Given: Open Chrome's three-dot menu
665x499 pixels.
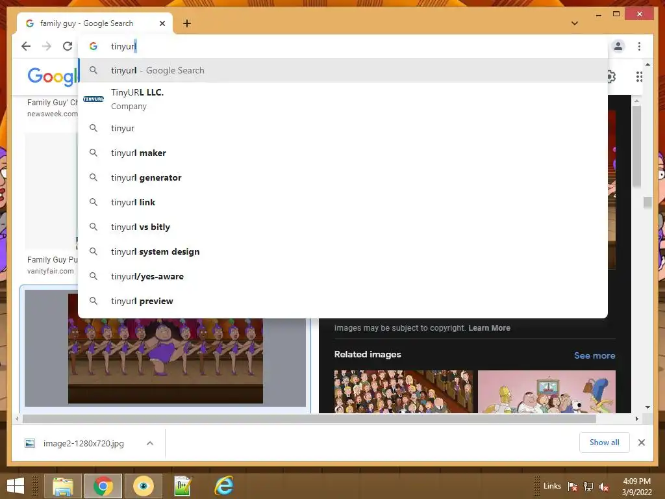Looking at the screenshot, I should pos(639,46).
